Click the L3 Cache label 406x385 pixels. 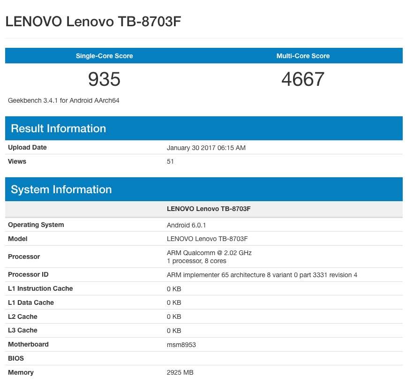(23, 330)
